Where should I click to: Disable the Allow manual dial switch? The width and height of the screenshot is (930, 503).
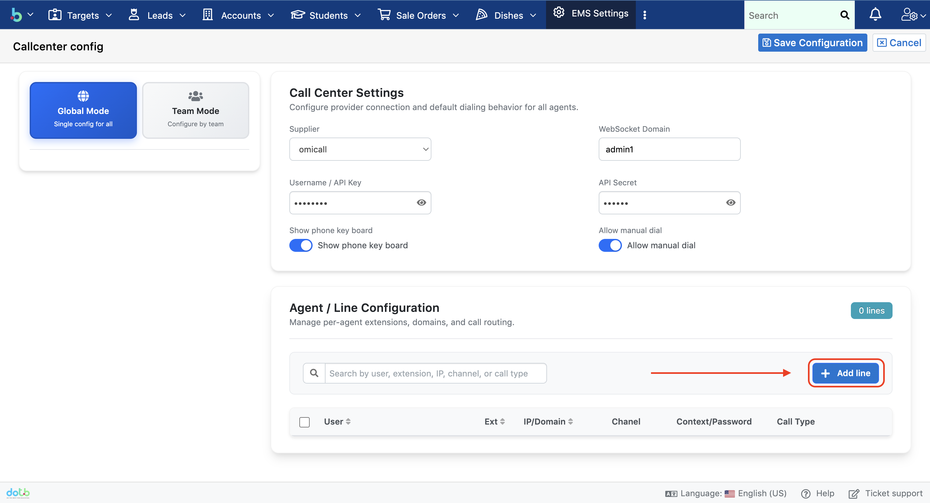610,245
